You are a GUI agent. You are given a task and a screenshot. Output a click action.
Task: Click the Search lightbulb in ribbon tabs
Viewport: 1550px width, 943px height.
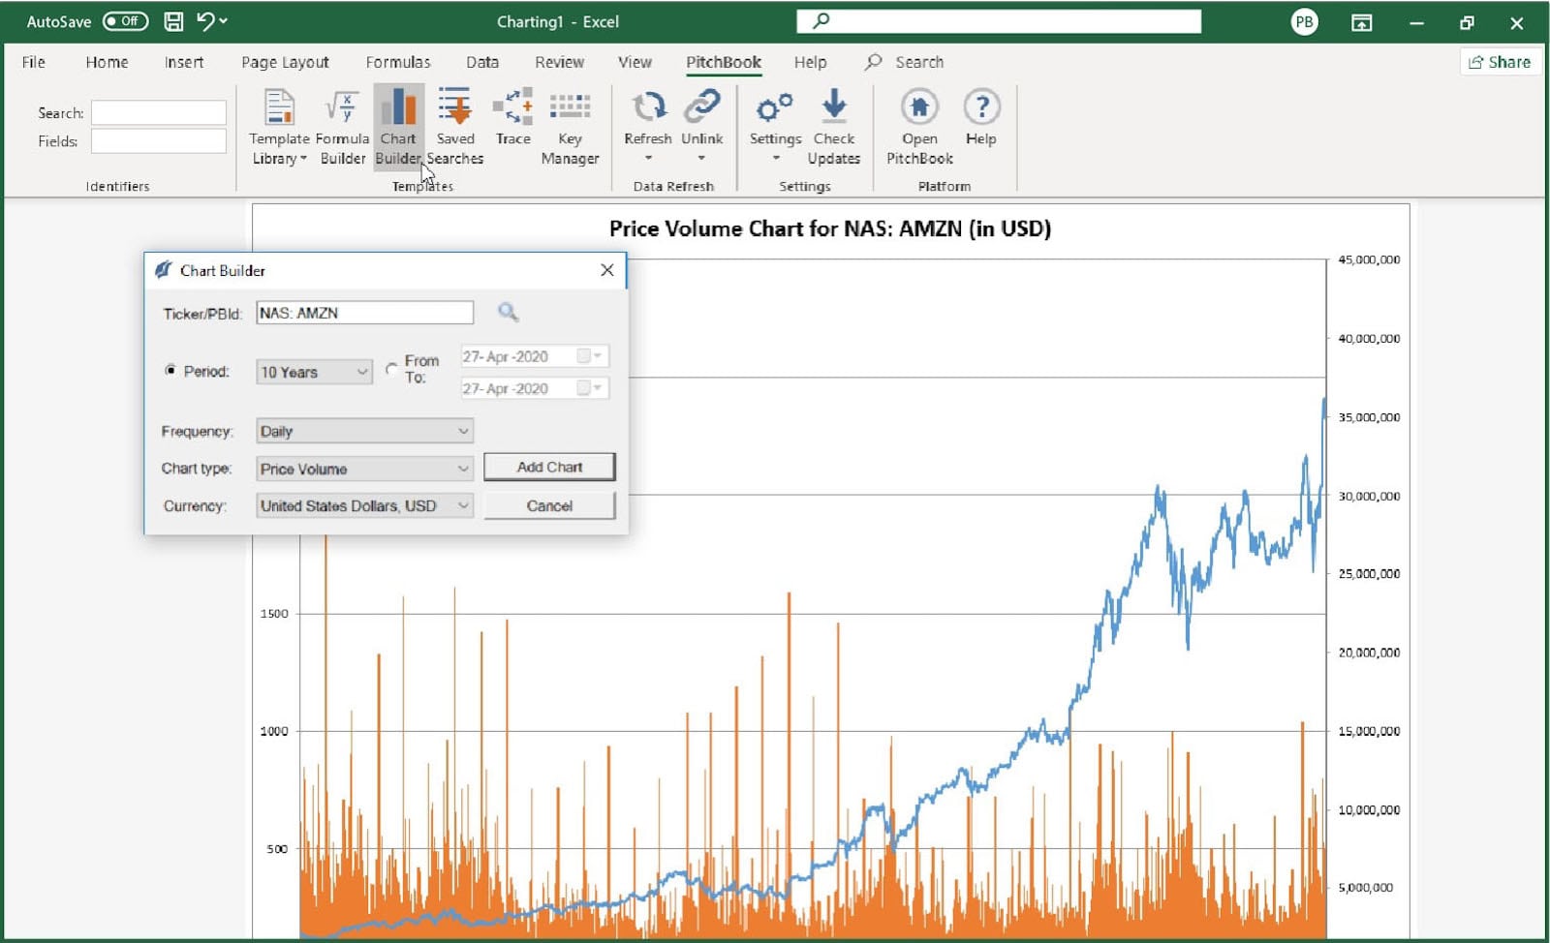click(874, 62)
